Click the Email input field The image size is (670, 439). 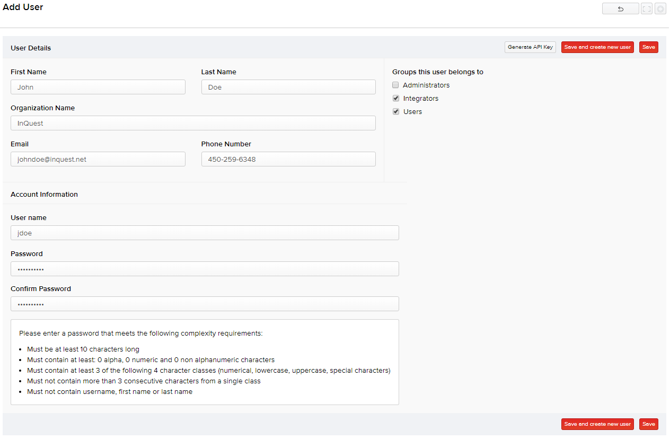(98, 159)
